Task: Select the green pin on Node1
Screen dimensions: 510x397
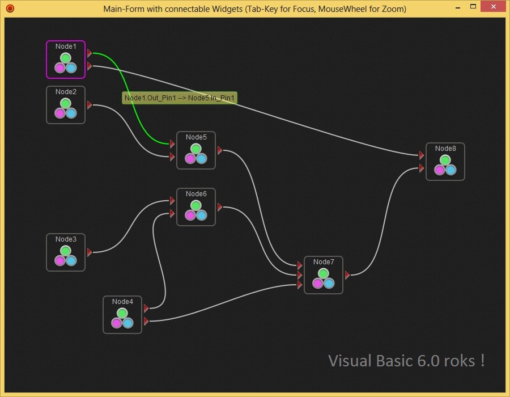Action: [65, 57]
